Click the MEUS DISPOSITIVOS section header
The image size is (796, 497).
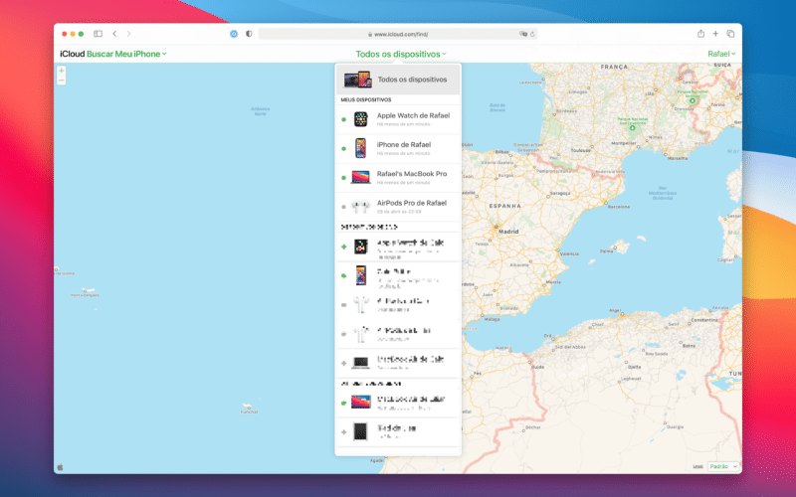[366, 100]
